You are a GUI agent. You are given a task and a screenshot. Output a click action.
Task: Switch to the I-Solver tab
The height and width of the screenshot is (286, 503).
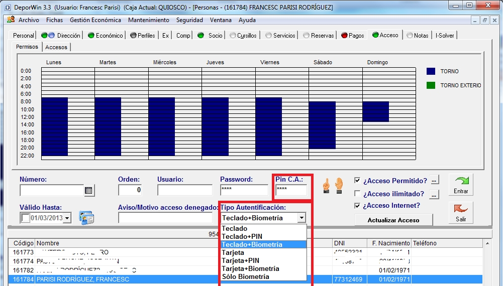pos(445,35)
